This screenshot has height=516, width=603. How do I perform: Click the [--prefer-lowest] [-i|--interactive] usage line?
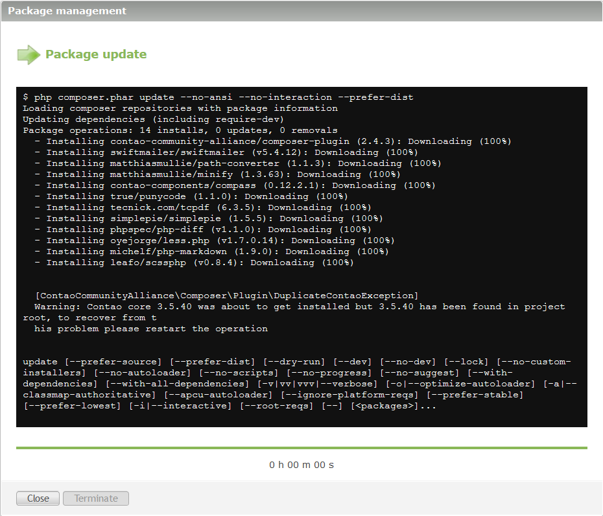click(x=230, y=406)
